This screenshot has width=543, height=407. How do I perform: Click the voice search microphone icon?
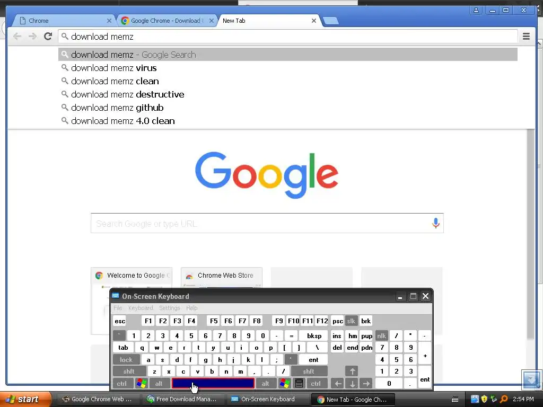(x=436, y=223)
